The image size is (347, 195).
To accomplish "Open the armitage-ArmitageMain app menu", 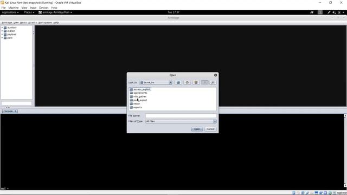I will click(55, 12).
